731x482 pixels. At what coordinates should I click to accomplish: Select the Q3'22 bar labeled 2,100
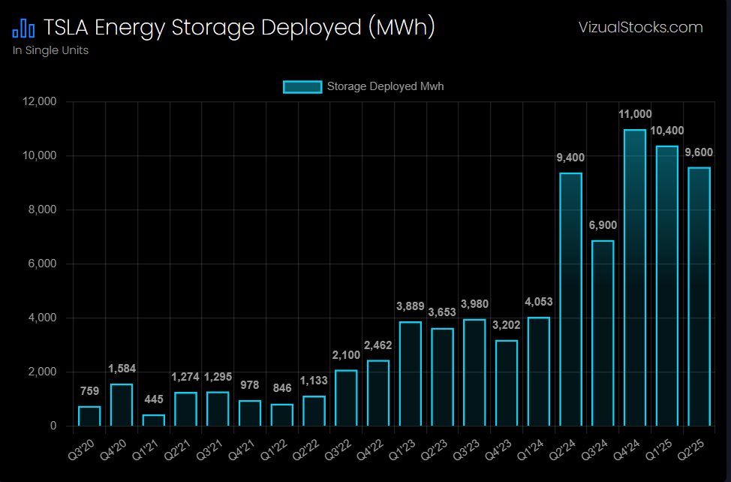(347, 398)
